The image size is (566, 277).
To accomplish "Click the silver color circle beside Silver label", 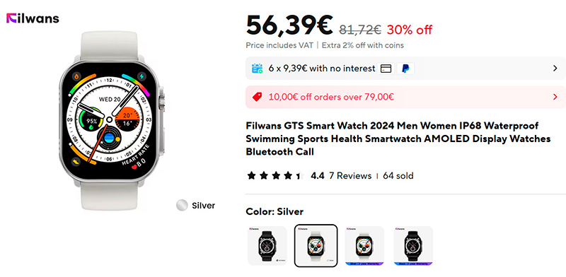I will (182, 205).
